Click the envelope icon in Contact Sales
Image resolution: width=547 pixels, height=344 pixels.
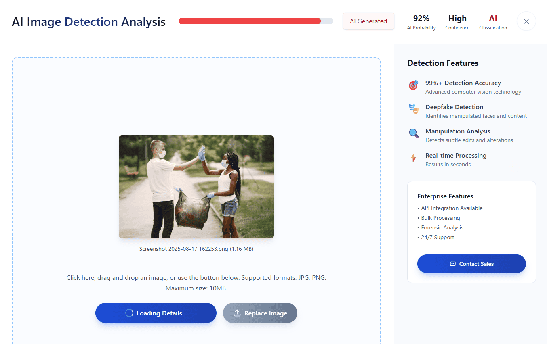[452, 264]
